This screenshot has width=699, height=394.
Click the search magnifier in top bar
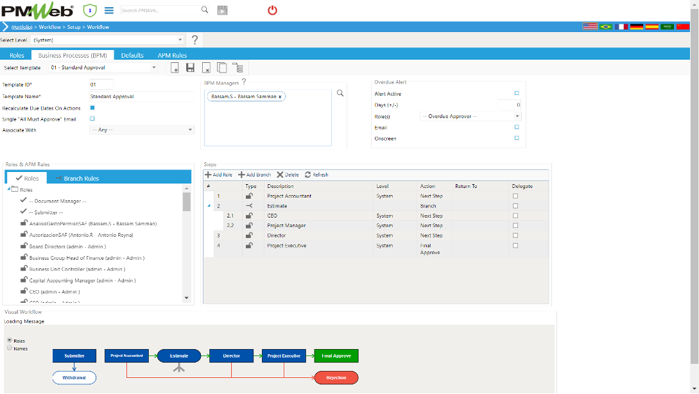click(205, 10)
